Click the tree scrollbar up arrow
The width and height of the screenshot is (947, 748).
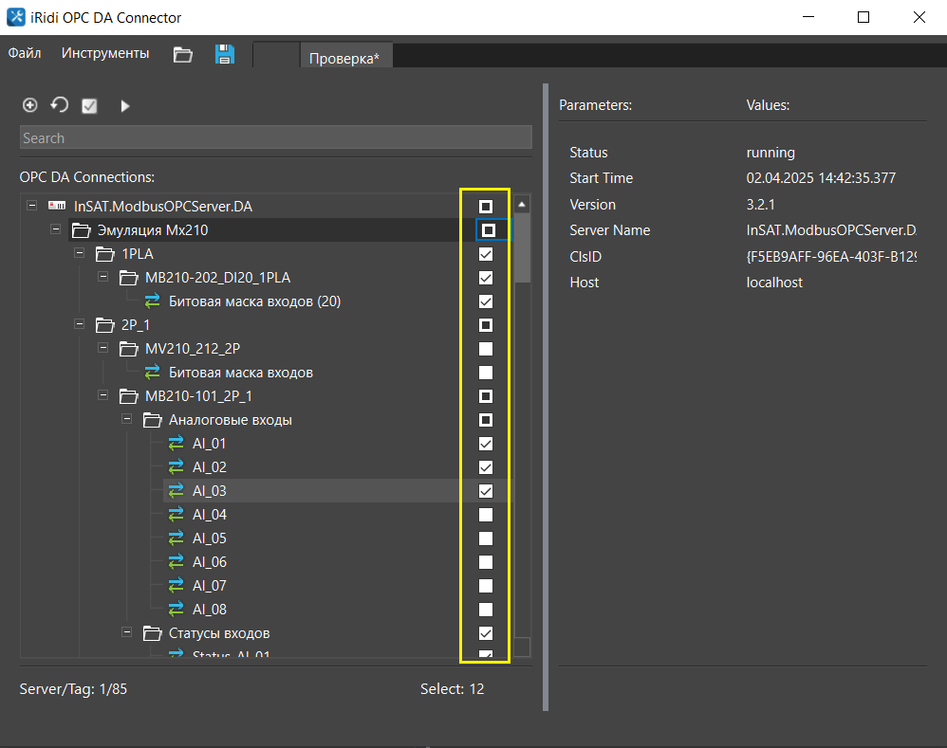[x=522, y=204]
